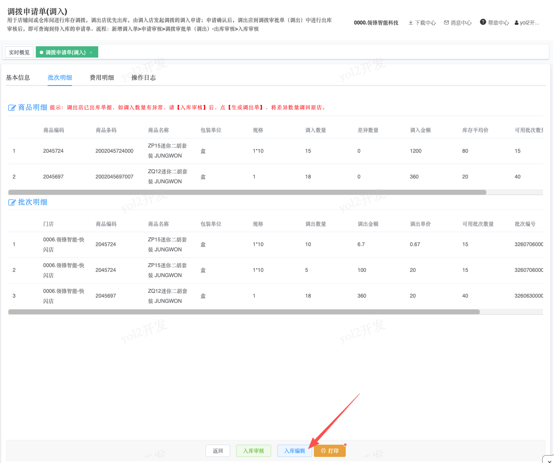
Task: Click the edit icon beside 商品明细
Action: pos(12,108)
